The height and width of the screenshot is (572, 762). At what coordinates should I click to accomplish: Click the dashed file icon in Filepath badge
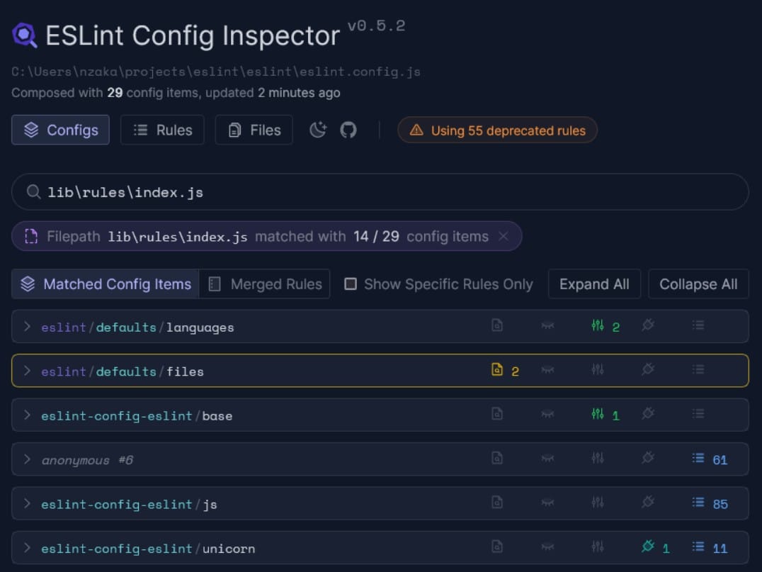pos(31,237)
